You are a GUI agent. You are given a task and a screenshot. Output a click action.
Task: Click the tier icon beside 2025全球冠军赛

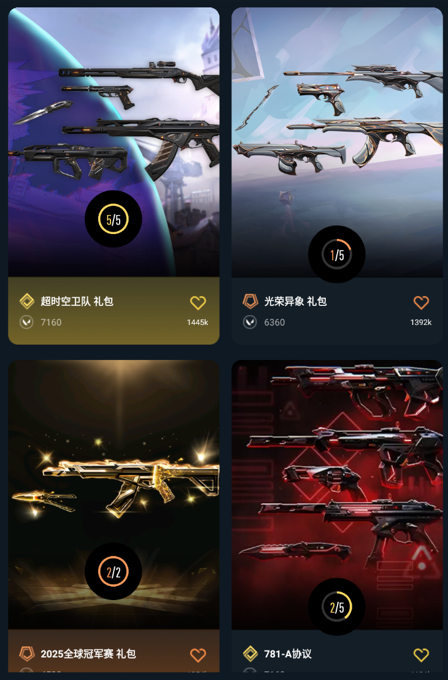[27, 654]
